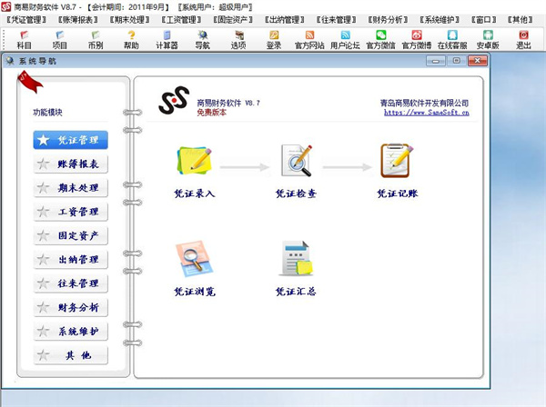Open the 【系统维护】 menu
546x407 pixels.
[x=440, y=20]
